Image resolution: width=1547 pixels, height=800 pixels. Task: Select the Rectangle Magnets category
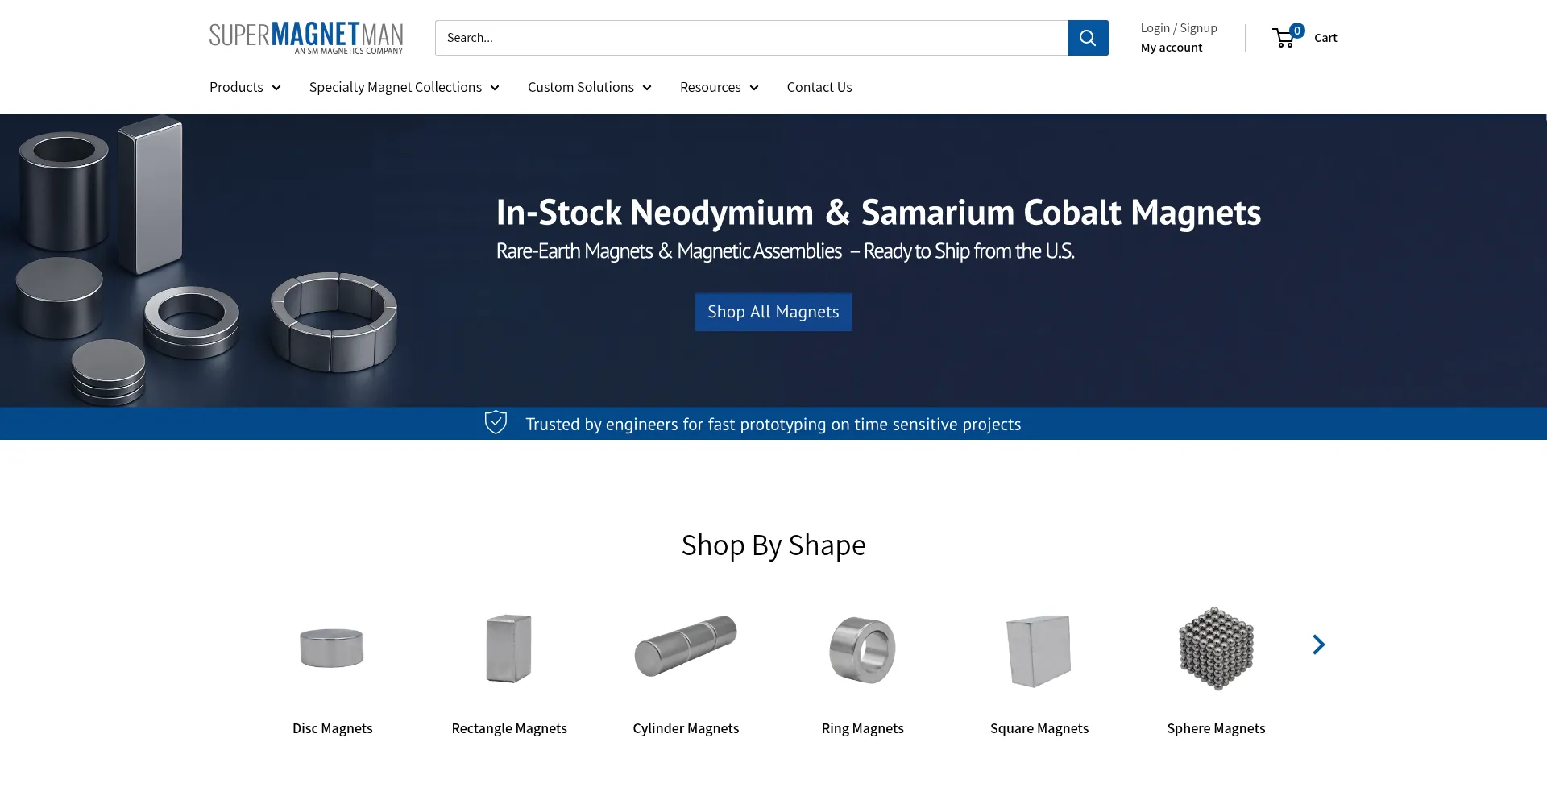point(508,649)
